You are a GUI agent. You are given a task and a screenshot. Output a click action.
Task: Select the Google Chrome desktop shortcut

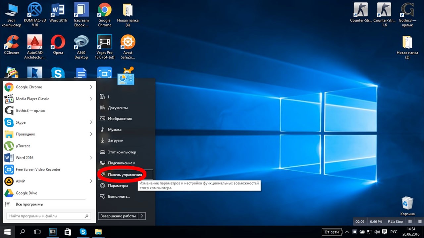click(x=104, y=15)
